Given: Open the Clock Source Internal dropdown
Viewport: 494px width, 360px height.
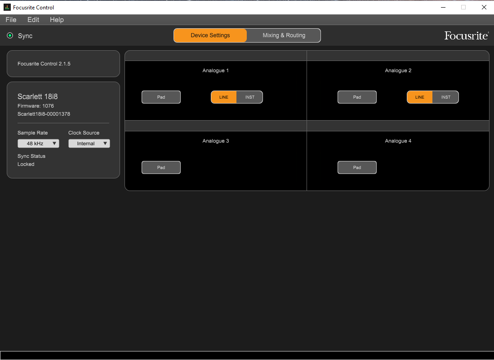Looking at the screenshot, I should pyautogui.click(x=89, y=143).
